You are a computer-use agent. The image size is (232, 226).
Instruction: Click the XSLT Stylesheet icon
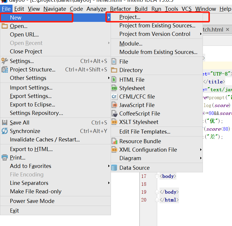tap(114, 122)
